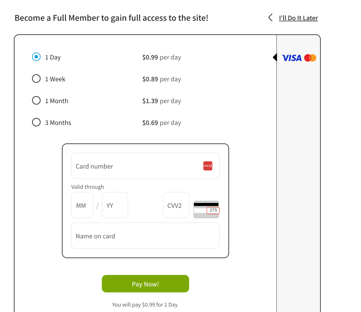This screenshot has width=361, height=312.
Task: Select the 1 Month plan
Action: coord(36,100)
